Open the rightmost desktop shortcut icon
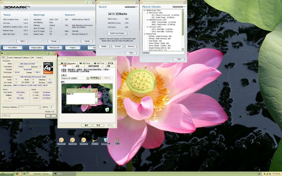The width and height of the screenshot is (282, 176). click(x=117, y=141)
